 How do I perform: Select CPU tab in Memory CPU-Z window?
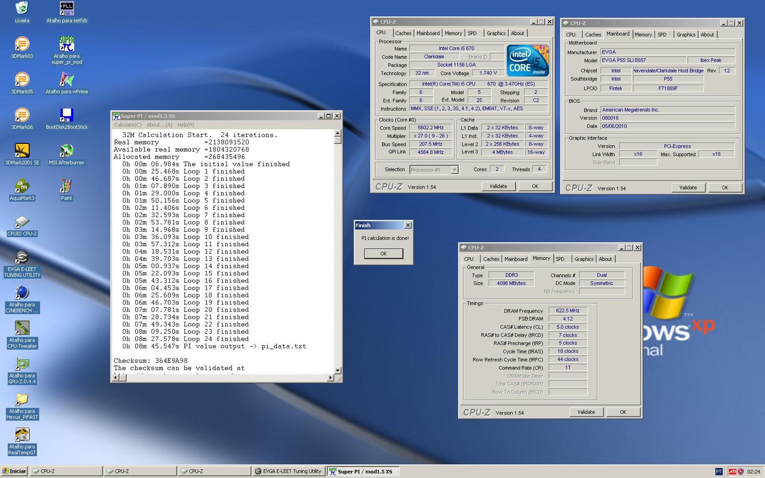[469, 259]
